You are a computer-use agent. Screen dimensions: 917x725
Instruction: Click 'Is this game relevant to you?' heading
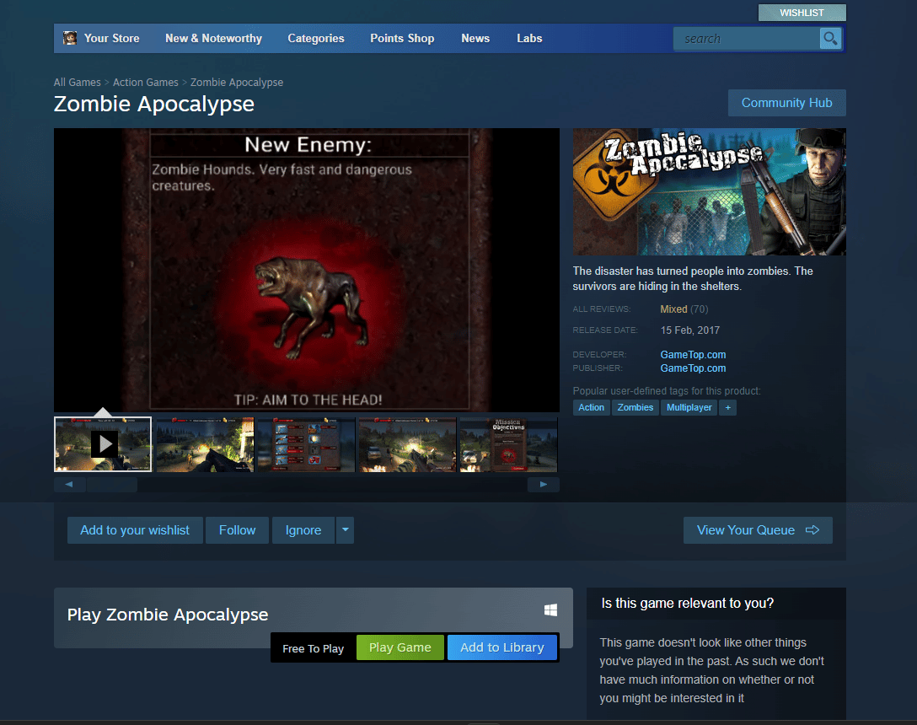(687, 604)
